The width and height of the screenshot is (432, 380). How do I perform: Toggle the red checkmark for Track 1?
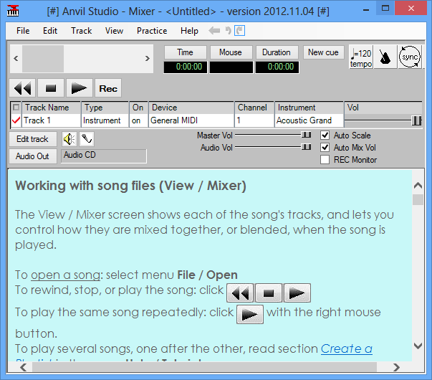coord(16,120)
